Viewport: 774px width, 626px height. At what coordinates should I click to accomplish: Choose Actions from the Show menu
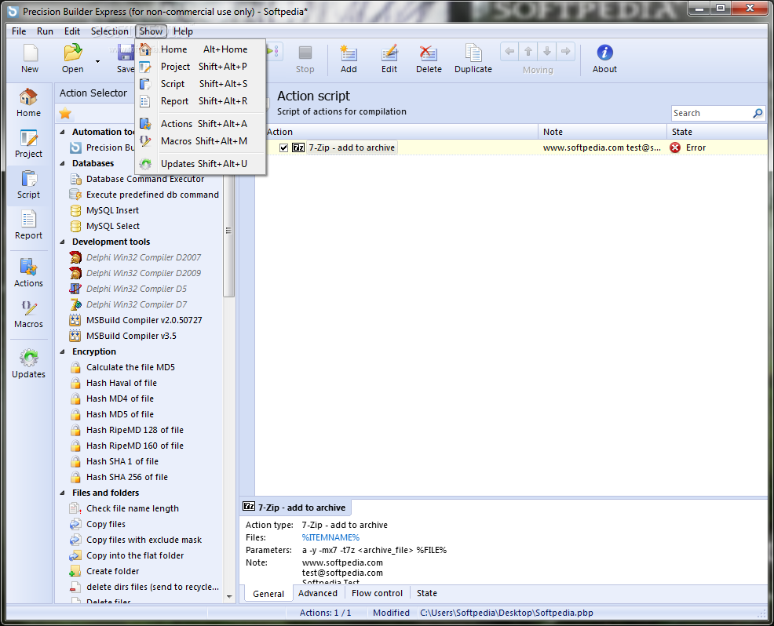(200, 124)
